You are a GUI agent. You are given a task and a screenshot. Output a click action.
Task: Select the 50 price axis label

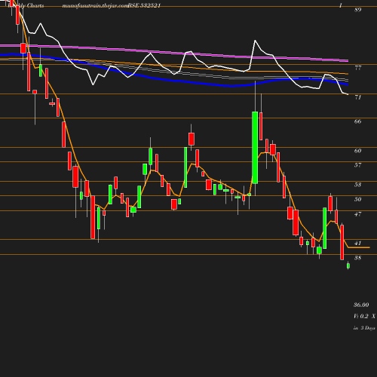point(357,199)
